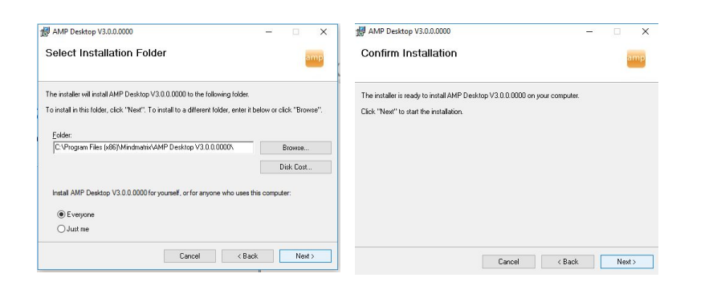Image resolution: width=717 pixels, height=290 pixels.
Task: Click the Folder path input field
Action: [153, 148]
